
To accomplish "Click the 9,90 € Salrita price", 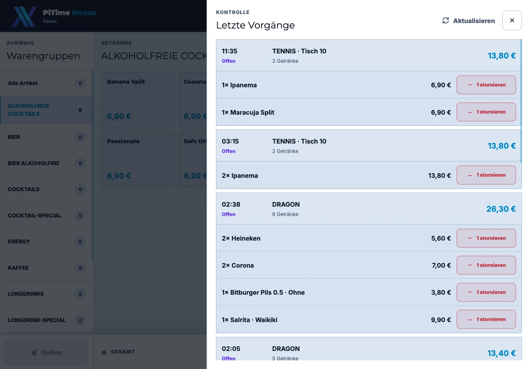I will click(x=441, y=320).
